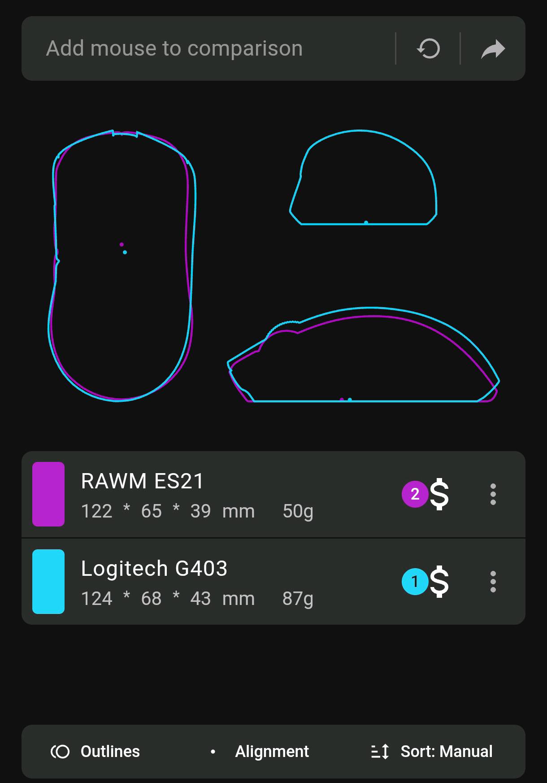Click the side-view mouse outline
The width and height of the screenshot is (547, 783).
pos(363,355)
